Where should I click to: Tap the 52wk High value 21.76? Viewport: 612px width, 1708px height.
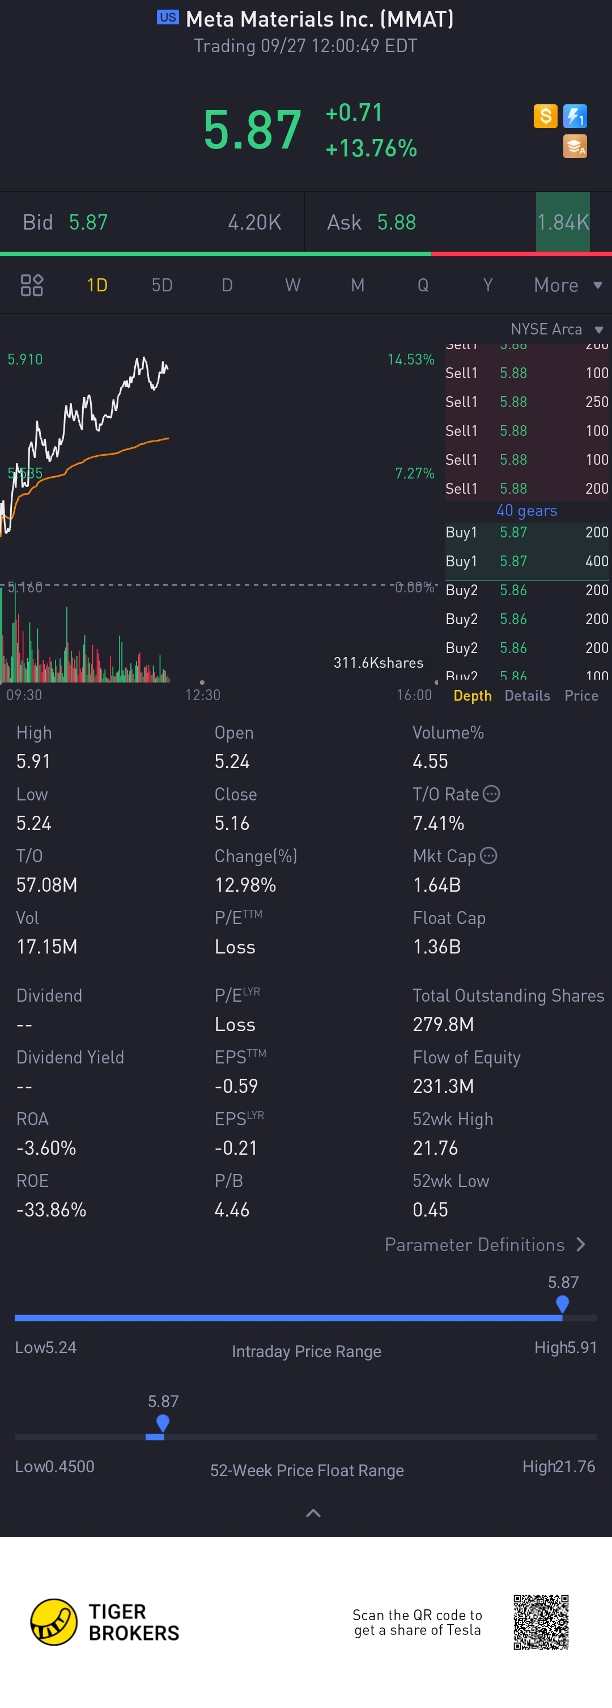(436, 1148)
